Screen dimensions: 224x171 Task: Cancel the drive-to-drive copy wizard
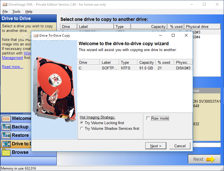[x=180, y=146]
